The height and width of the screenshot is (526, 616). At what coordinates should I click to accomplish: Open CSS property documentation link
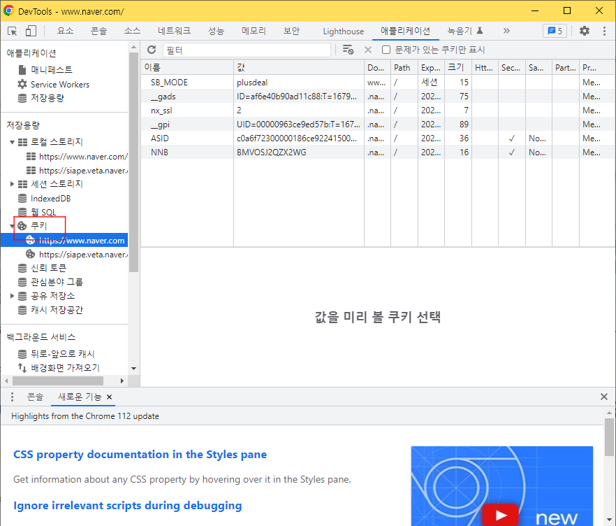(x=140, y=455)
